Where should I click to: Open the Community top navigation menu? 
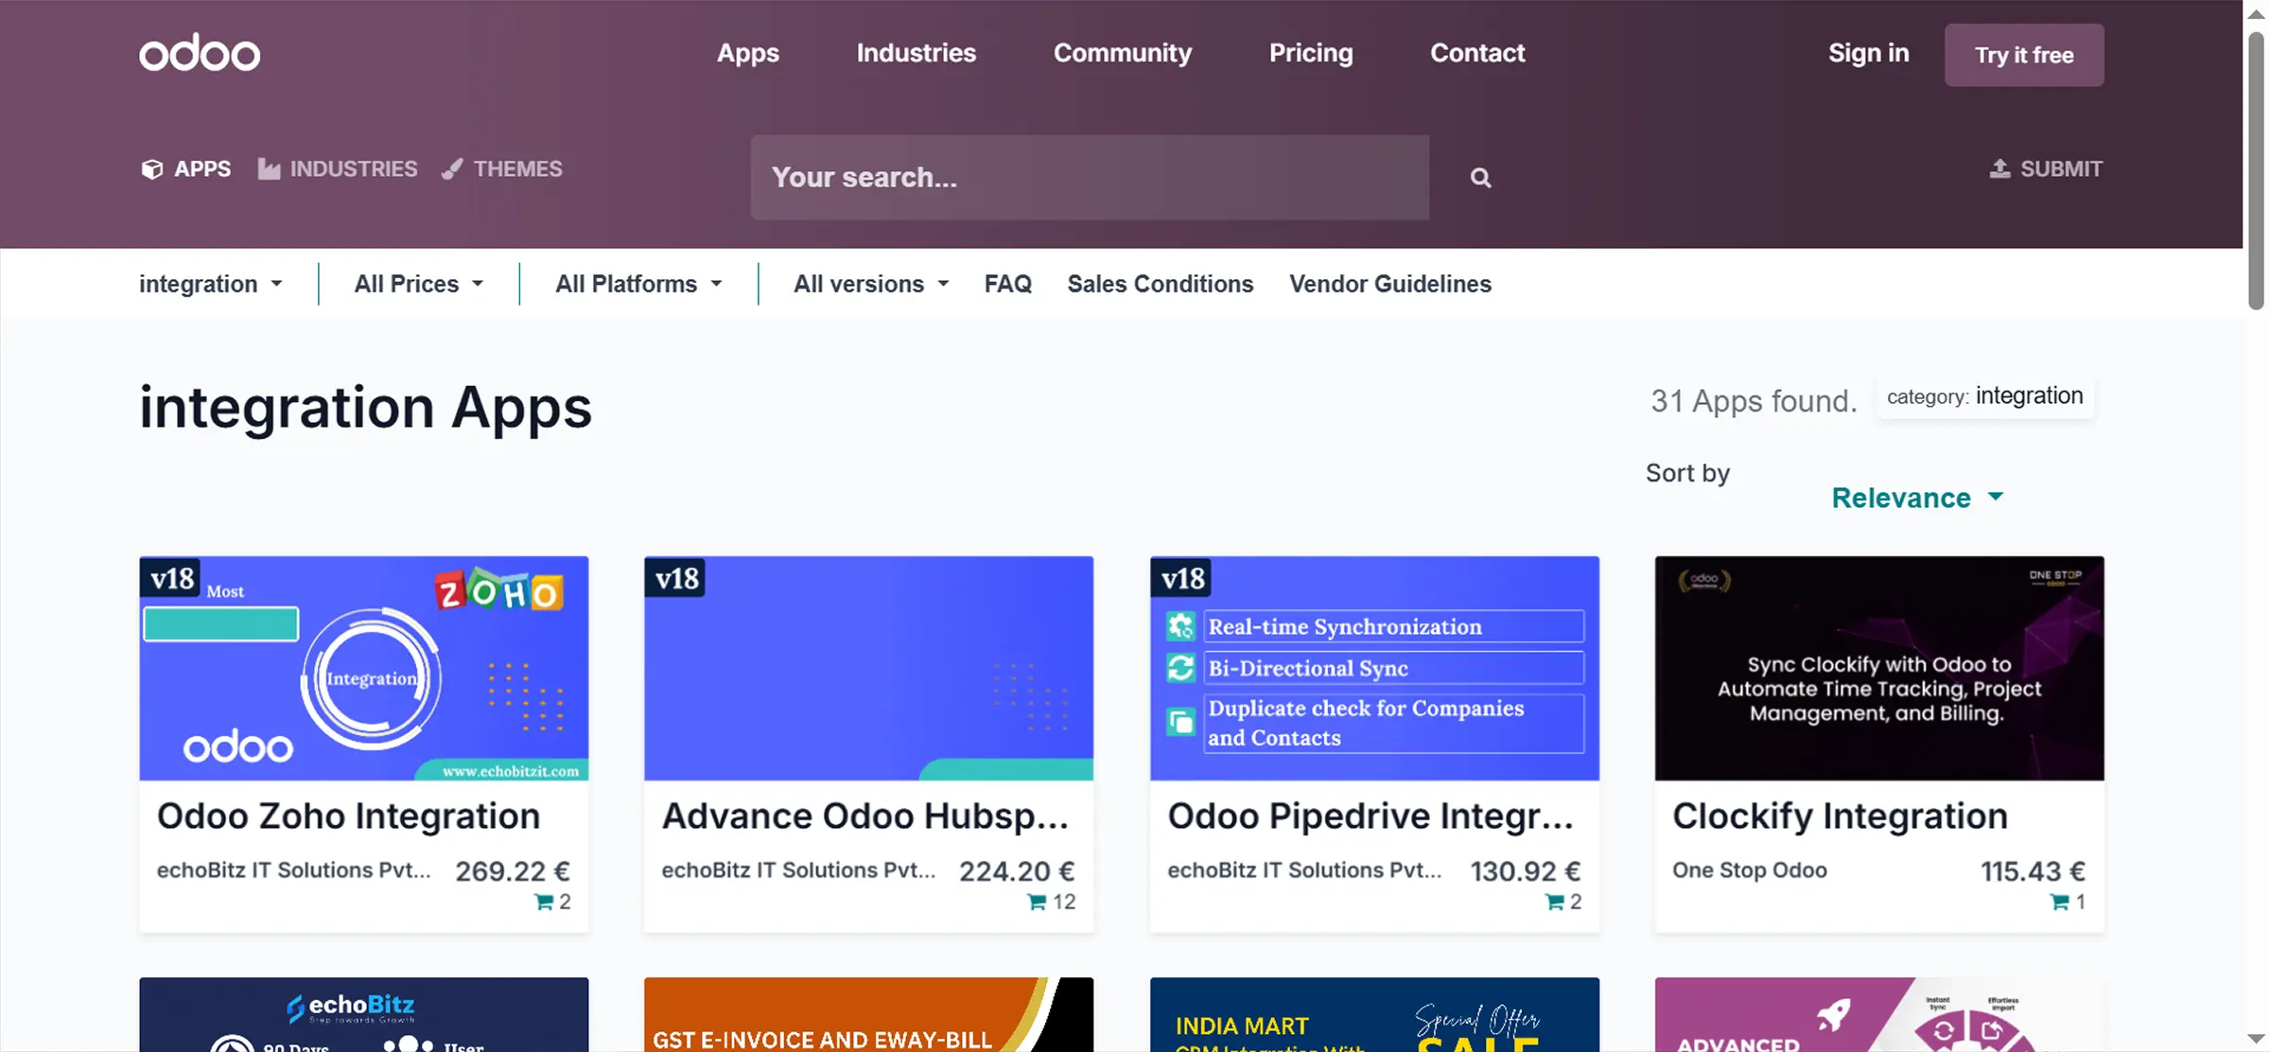1122,53
